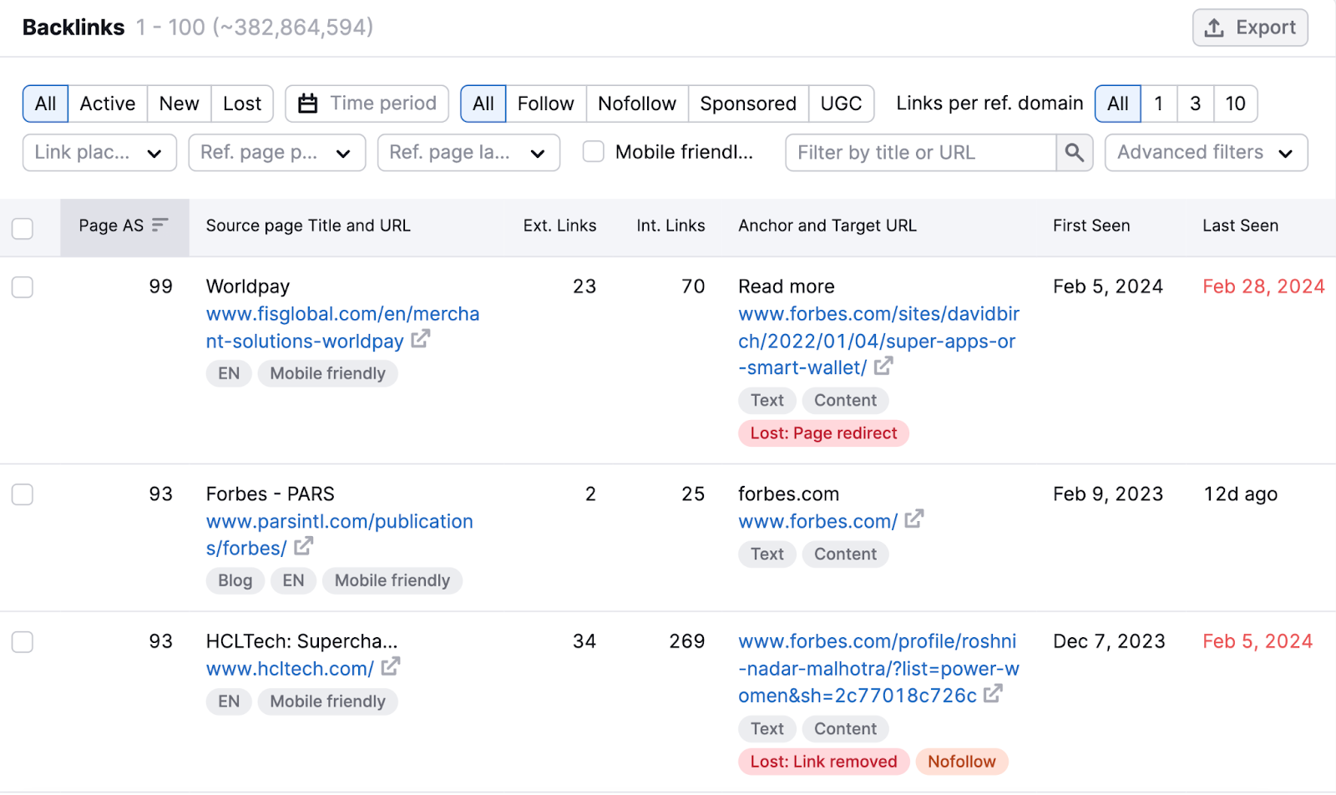The width and height of the screenshot is (1336, 795).
Task: Select the New tab
Action: 180,104
